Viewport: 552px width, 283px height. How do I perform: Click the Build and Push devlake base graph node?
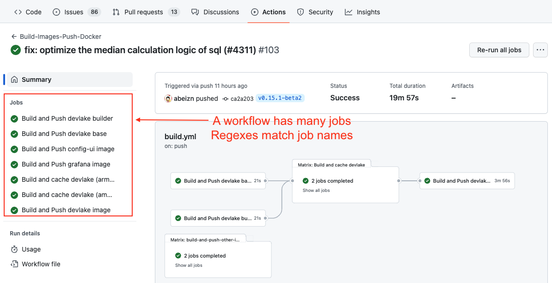pos(218,181)
